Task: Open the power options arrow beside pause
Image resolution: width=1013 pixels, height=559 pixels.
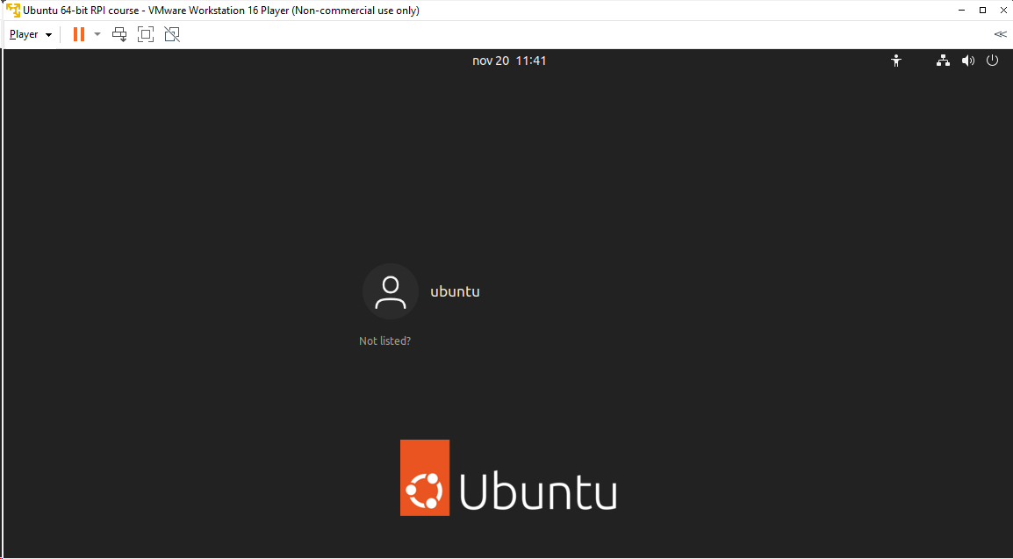Action: 97,34
